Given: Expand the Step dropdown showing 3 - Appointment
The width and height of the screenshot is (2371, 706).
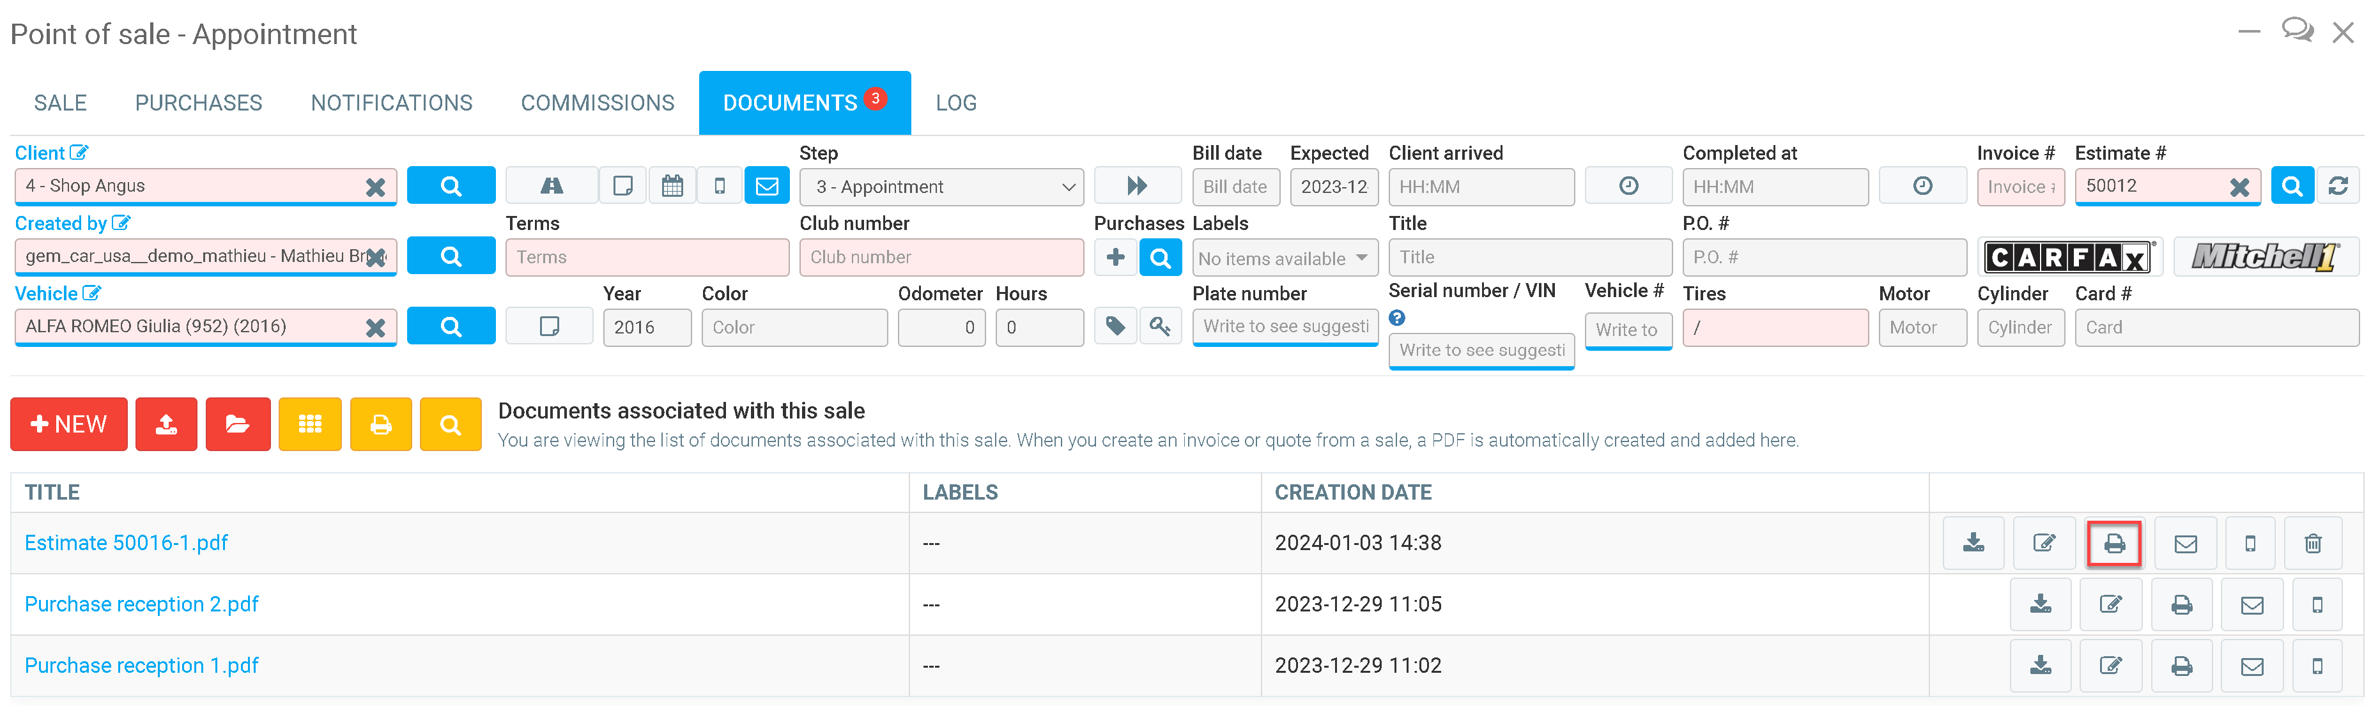Looking at the screenshot, I should pos(941,187).
